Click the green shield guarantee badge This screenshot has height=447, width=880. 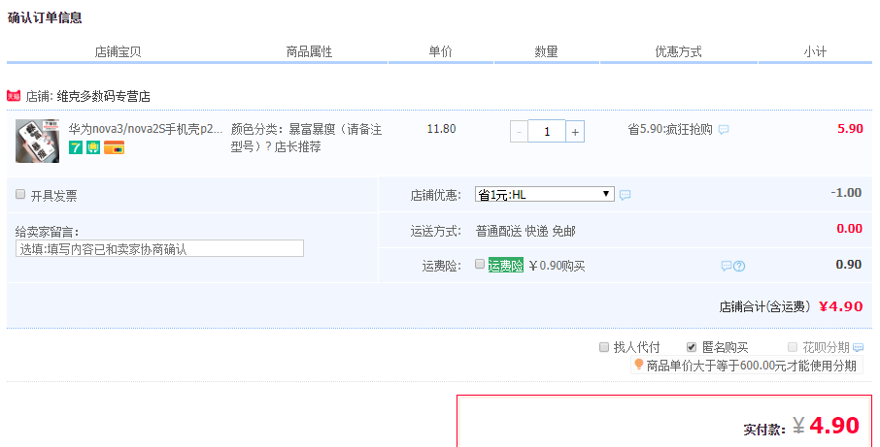93,148
